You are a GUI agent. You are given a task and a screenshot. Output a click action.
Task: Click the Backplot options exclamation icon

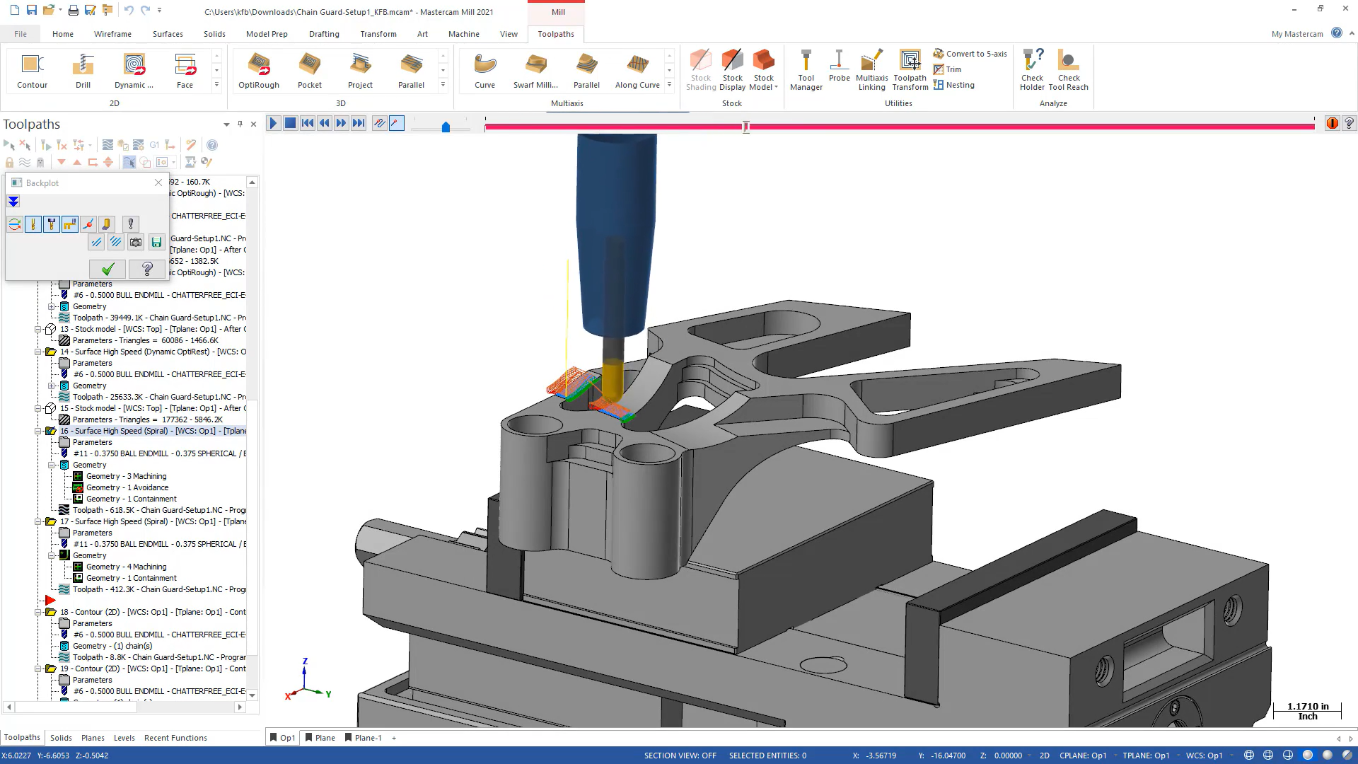(131, 224)
